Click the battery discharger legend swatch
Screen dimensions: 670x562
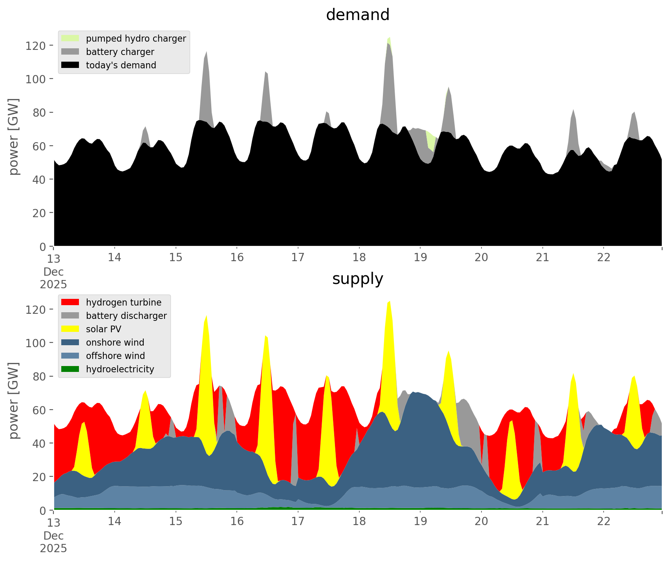point(70,316)
